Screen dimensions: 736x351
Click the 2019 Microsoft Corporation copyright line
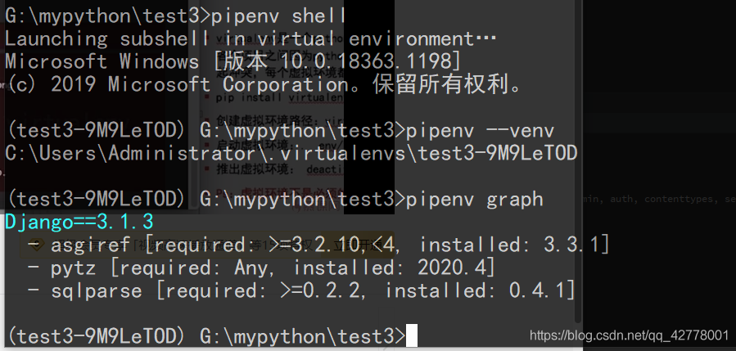[262, 84]
